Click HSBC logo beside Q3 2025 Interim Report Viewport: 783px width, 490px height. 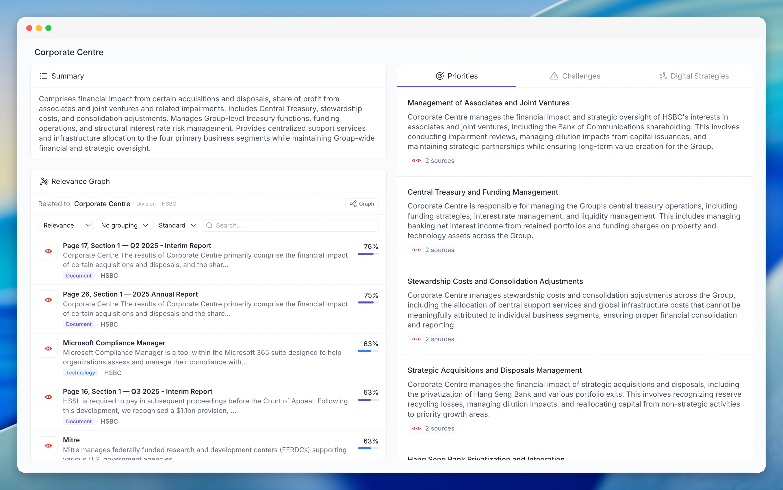click(48, 397)
